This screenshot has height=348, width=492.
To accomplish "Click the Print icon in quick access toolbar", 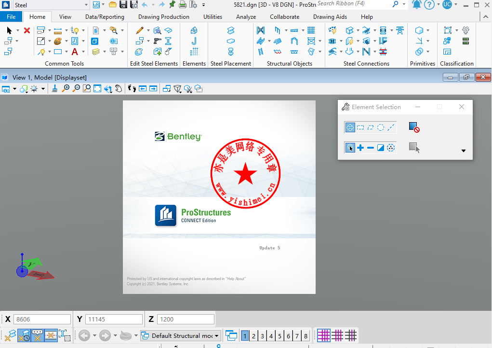I will click(x=182, y=5).
